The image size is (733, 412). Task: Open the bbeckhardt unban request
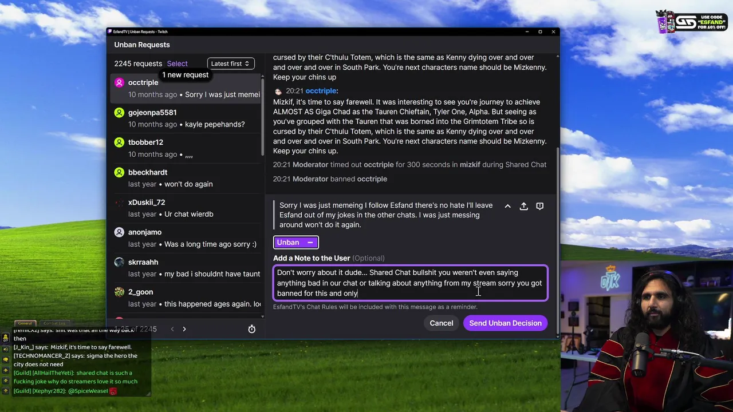(x=186, y=178)
